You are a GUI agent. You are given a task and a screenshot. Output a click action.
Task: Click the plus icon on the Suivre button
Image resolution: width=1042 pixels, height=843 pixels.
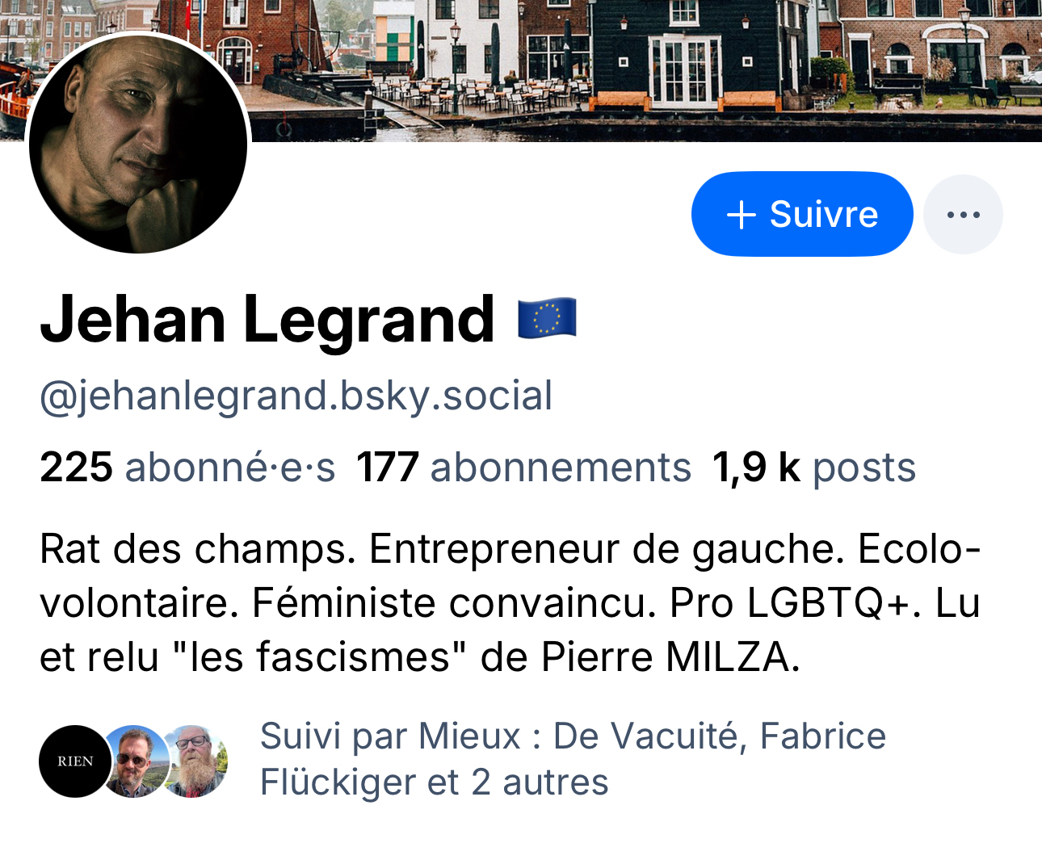pos(741,215)
